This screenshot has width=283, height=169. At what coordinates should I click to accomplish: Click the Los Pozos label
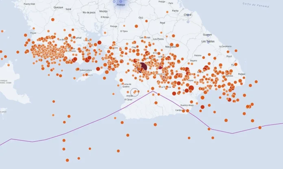[158, 39]
